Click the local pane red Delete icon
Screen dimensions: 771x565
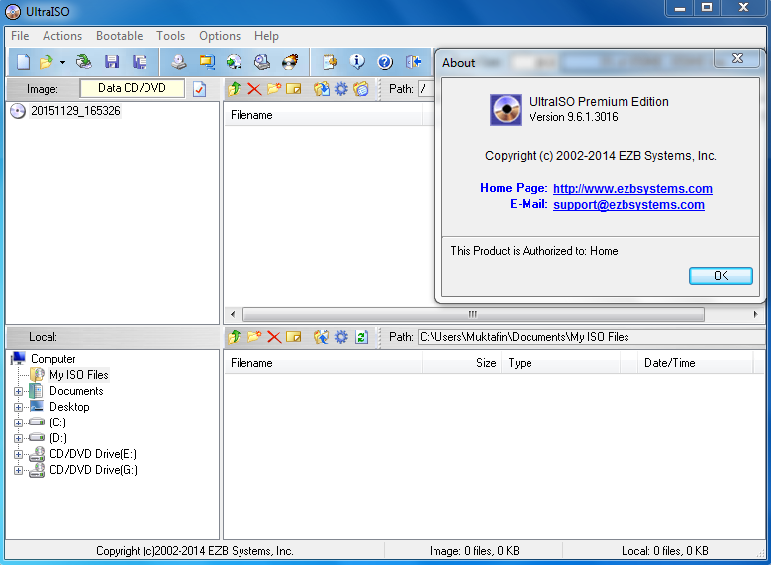pos(274,337)
